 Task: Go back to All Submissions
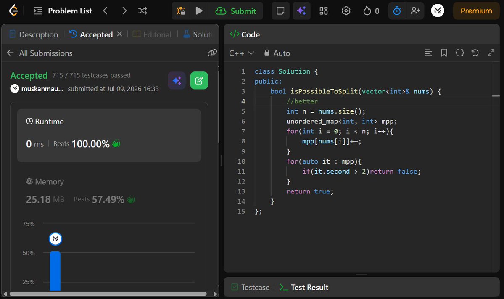coord(40,53)
